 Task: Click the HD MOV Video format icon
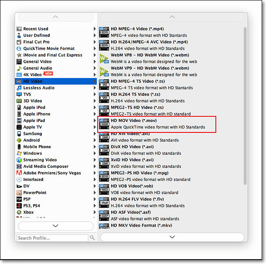(104, 123)
